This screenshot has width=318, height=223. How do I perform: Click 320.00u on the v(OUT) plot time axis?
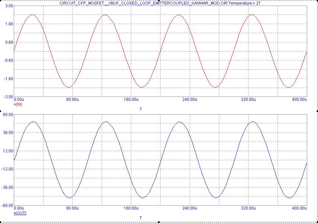248,208
